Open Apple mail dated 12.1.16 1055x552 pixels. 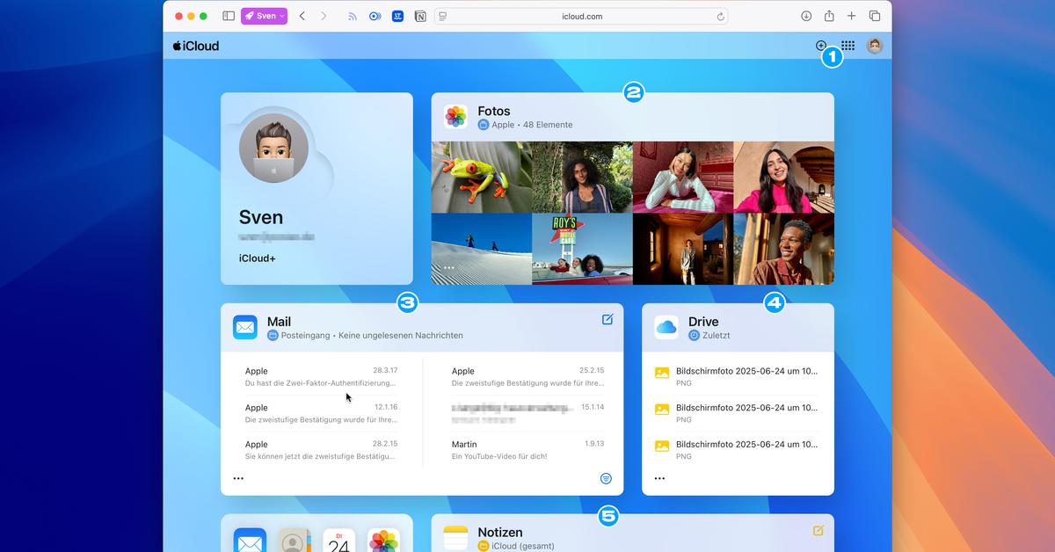321,413
